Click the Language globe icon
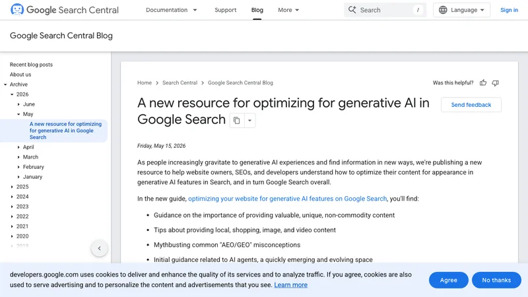Screen dimensions: 528x297 tap(443, 10)
